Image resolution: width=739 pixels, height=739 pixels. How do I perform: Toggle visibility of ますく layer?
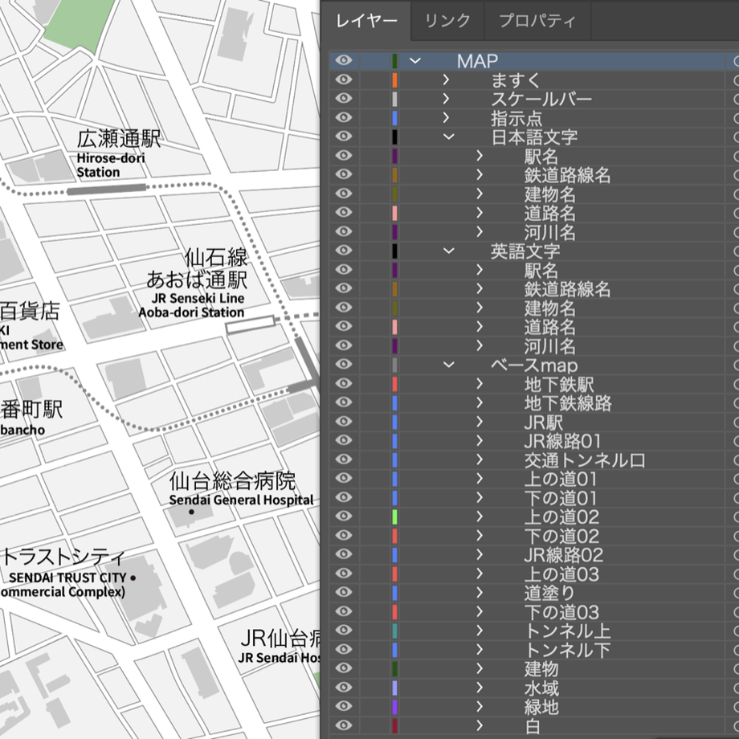(x=344, y=80)
